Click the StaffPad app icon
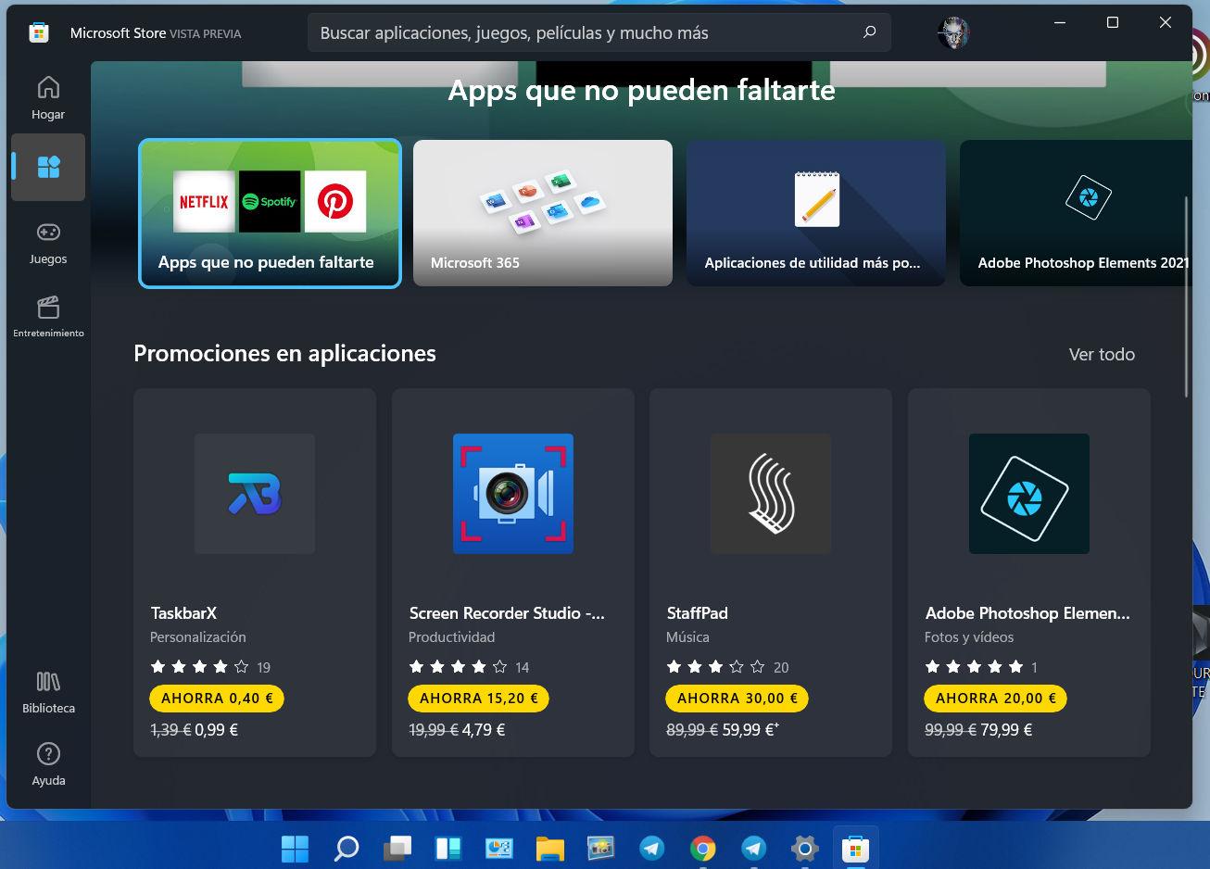Viewport: 1210px width, 869px height. tap(771, 494)
